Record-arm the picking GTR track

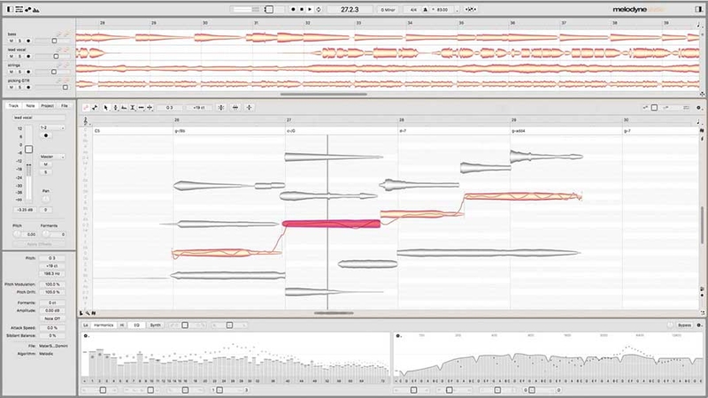[x=28, y=87]
